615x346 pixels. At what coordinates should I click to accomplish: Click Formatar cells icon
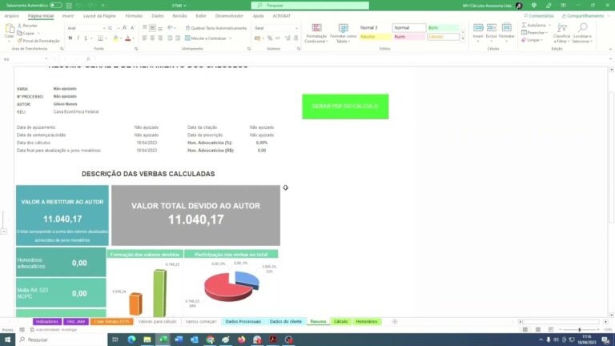pyautogui.click(x=506, y=27)
